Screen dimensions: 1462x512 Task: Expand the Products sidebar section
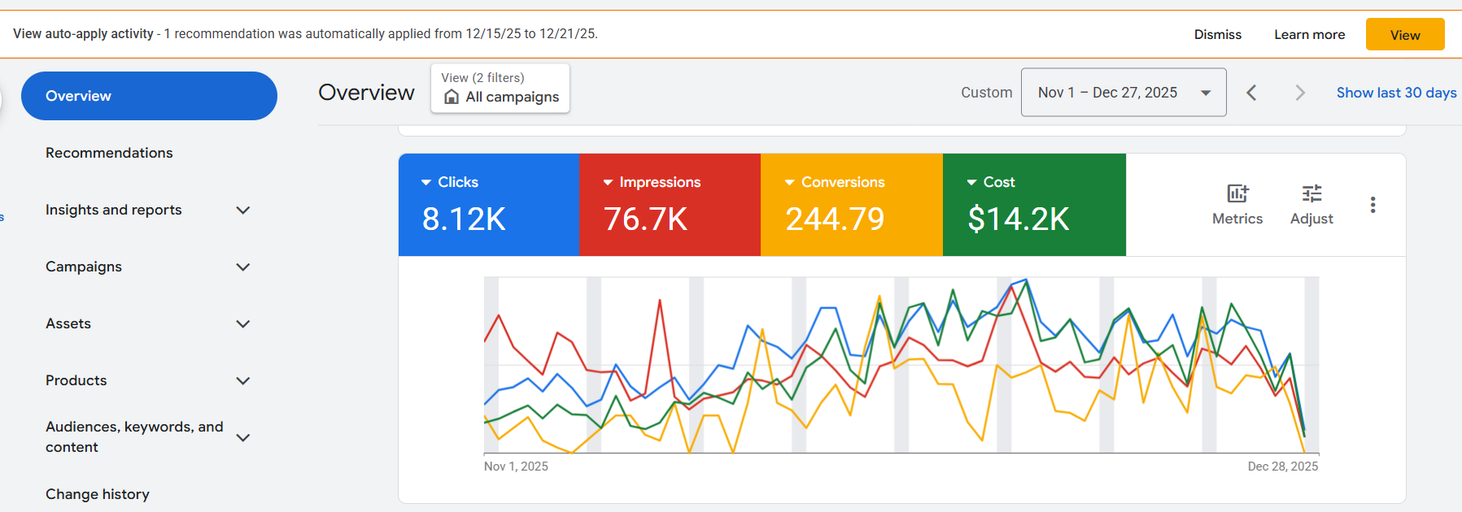pos(242,381)
